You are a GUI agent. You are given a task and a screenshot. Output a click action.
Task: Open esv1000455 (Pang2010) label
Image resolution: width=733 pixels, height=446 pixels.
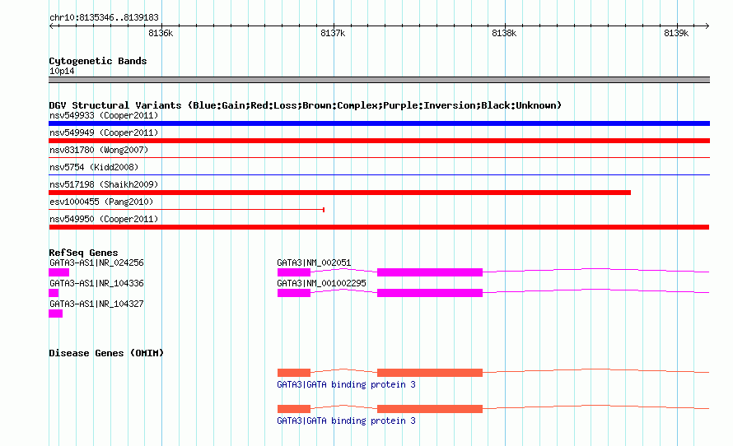pos(101,202)
